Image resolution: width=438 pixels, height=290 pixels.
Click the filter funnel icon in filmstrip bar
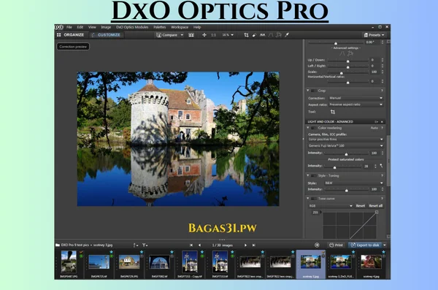(145, 245)
